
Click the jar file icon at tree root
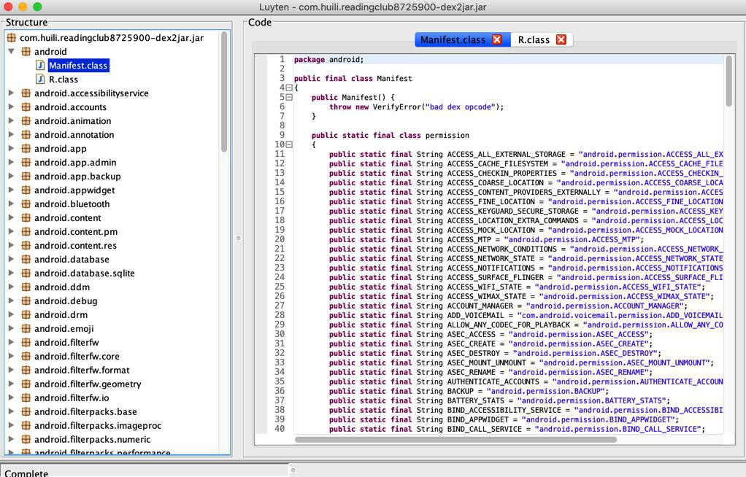[11, 38]
